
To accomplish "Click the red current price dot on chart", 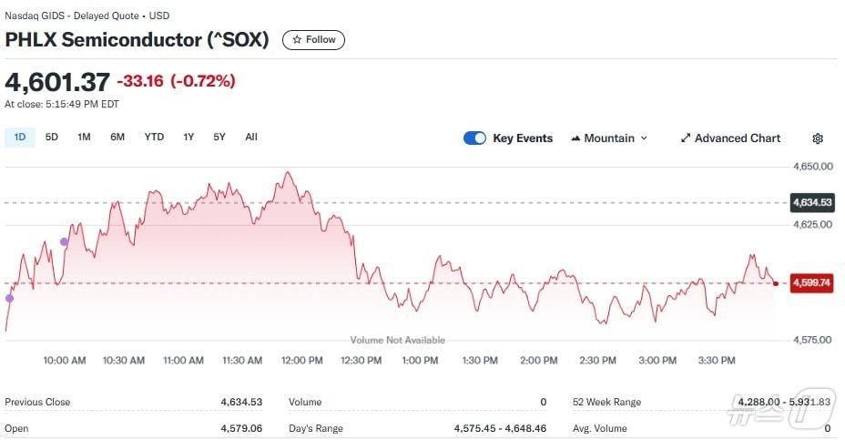I will click(775, 283).
